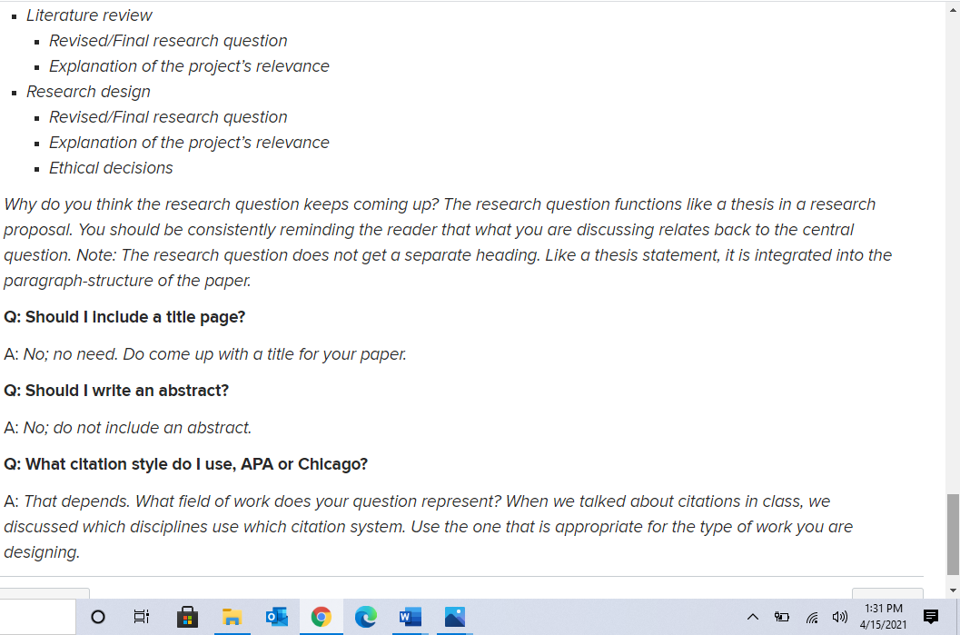Open Cortana circle icon in taskbar
960x635 pixels.
pyautogui.click(x=98, y=618)
